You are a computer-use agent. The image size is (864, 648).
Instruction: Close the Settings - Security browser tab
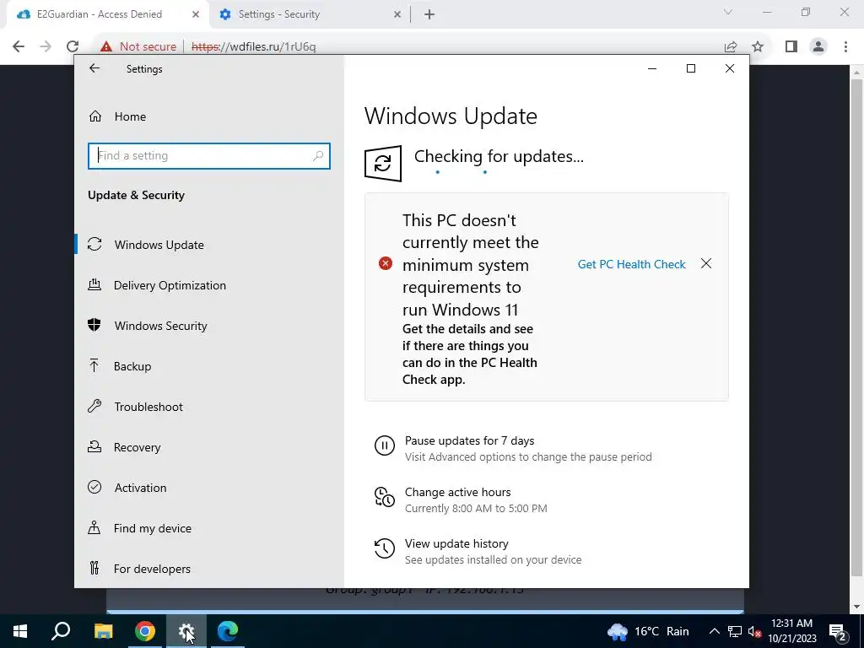click(x=397, y=14)
